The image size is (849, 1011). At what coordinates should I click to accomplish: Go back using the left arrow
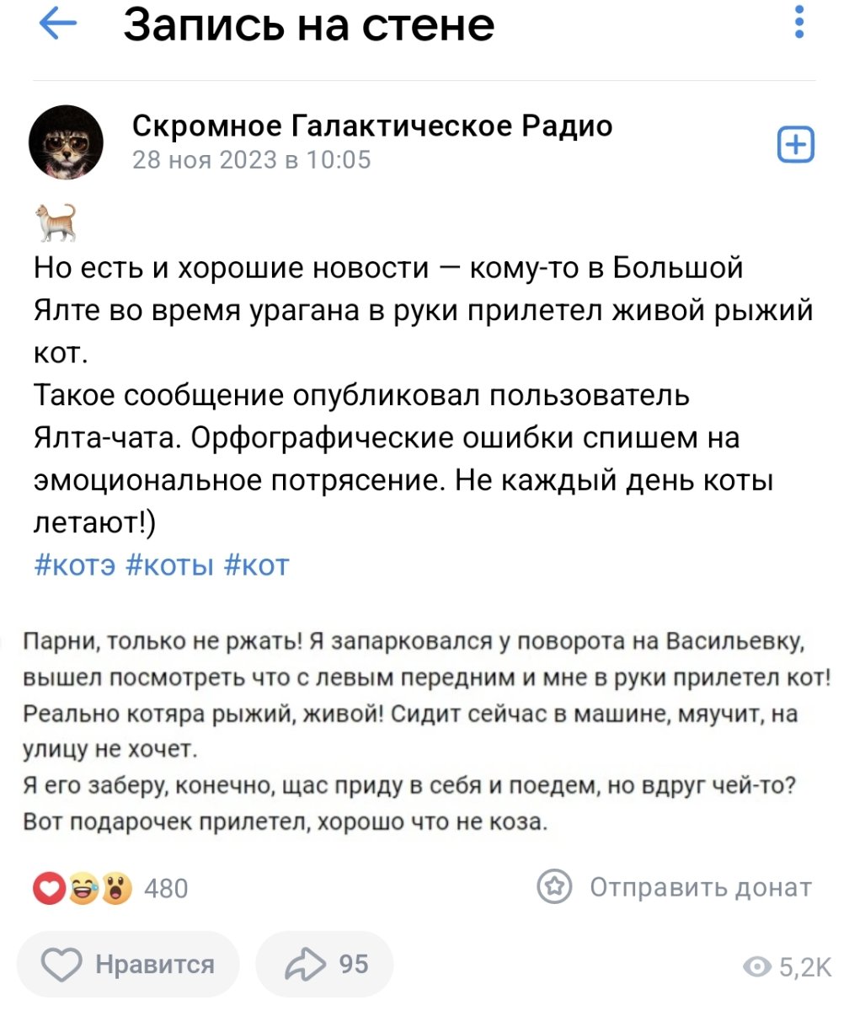[57, 25]
